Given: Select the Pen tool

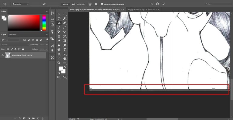Looking at the screenshot, I should [59, 54].
